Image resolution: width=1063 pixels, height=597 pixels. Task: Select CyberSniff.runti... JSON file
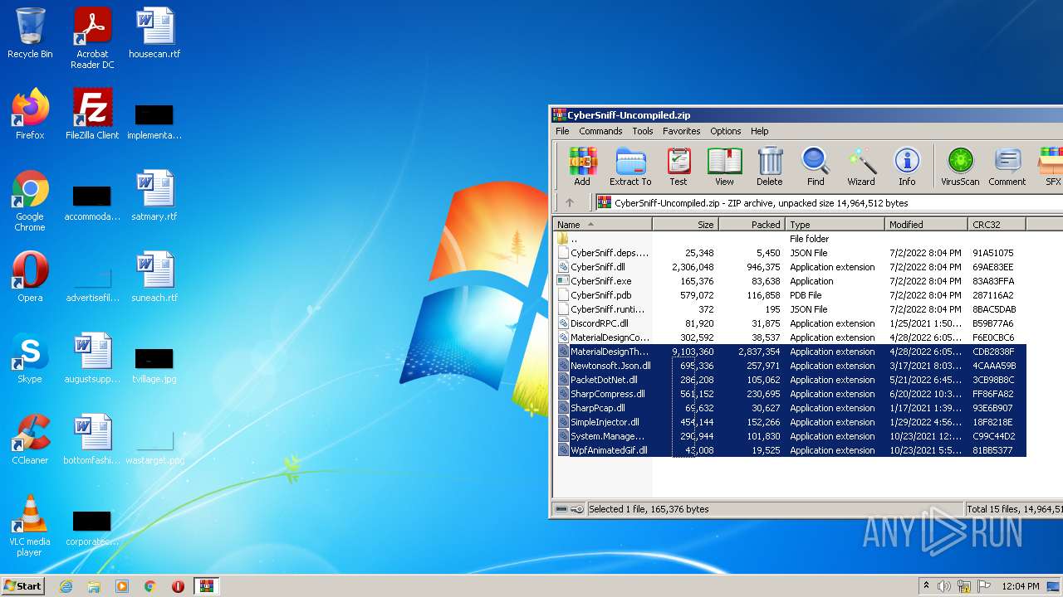click(x=791, y=309)
